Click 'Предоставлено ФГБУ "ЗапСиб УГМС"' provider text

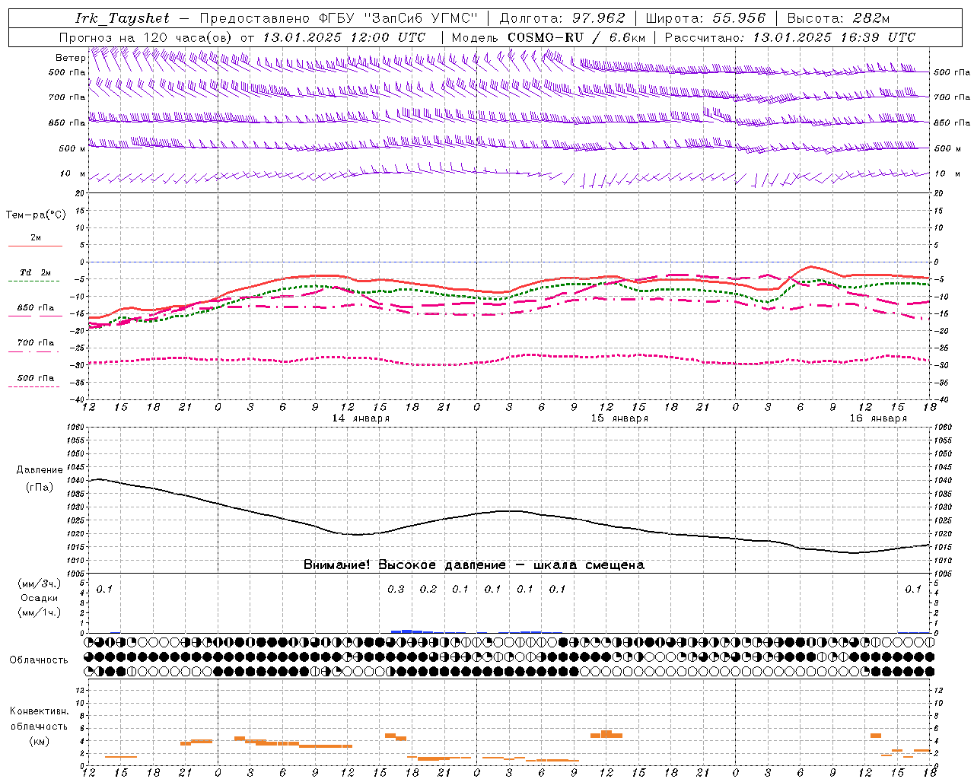pyautogui.click(x=338, y=18)
